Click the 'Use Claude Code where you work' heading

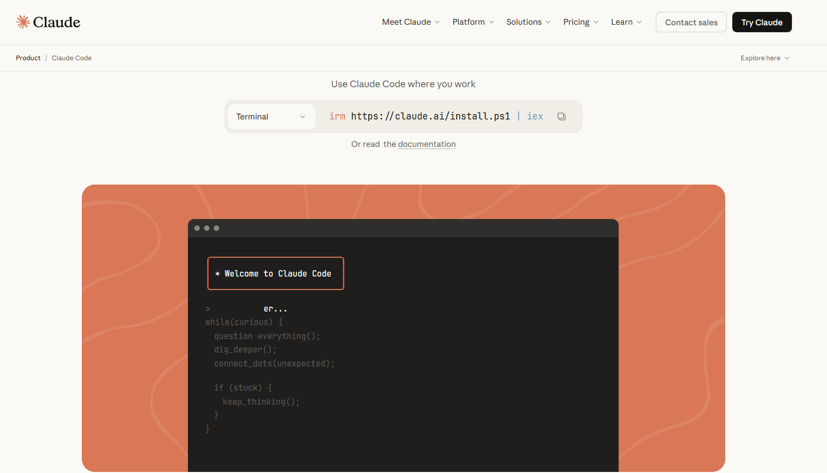[403, 84]
